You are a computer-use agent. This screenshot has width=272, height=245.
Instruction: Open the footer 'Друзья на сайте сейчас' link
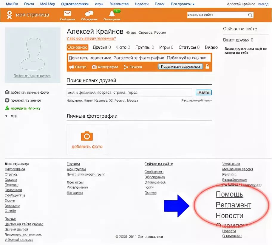(24, 224)
